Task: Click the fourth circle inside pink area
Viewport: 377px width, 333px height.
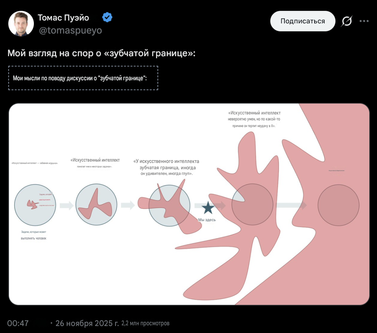Action: point(252,204)
